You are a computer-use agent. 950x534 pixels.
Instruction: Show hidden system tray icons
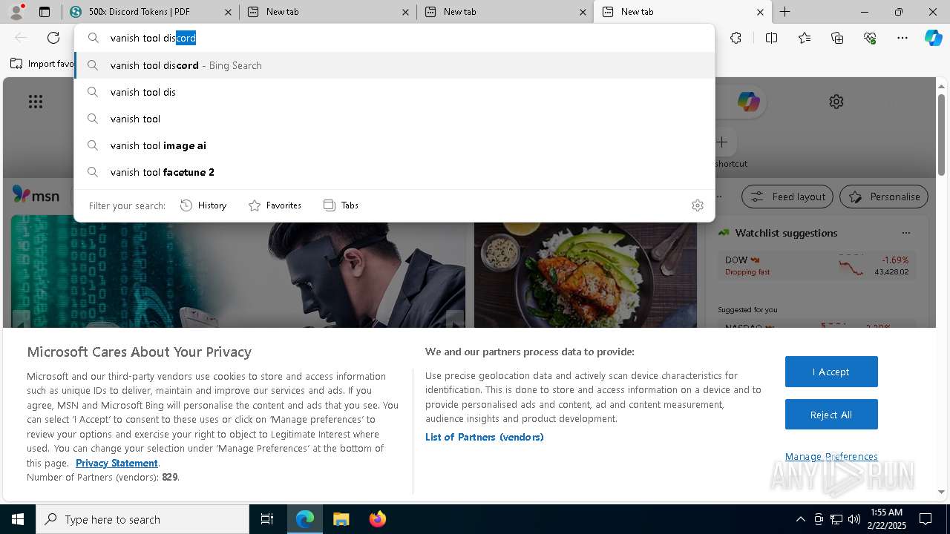coord(800,519)
